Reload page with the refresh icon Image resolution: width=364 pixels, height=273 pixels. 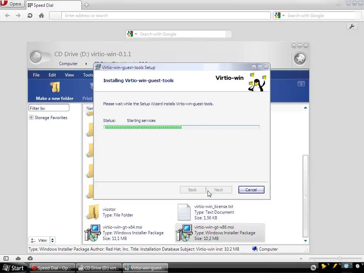point(30,16)
